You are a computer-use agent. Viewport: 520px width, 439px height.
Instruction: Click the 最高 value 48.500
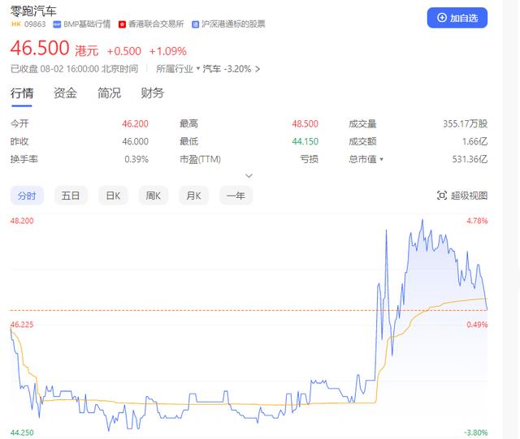(305, 124)
